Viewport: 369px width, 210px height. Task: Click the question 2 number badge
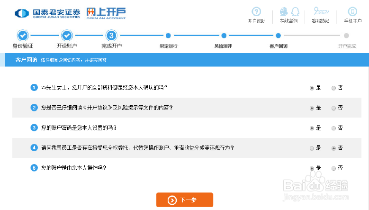34,108
